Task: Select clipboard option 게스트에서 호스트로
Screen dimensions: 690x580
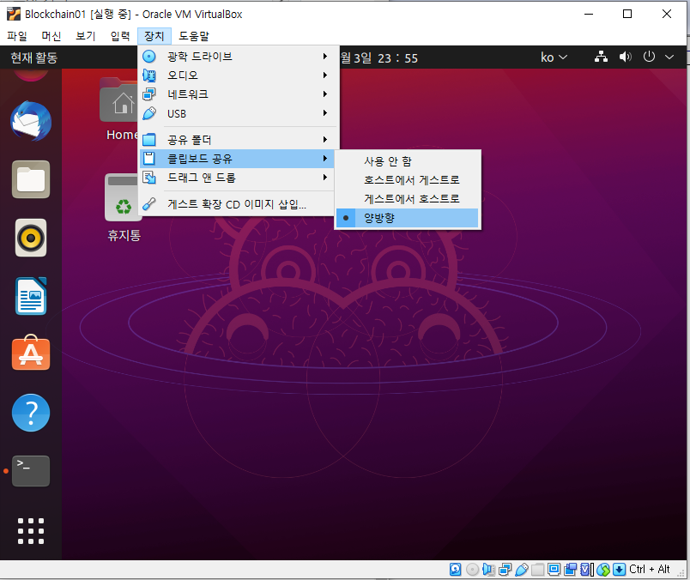Action: [x=408, y=199]
